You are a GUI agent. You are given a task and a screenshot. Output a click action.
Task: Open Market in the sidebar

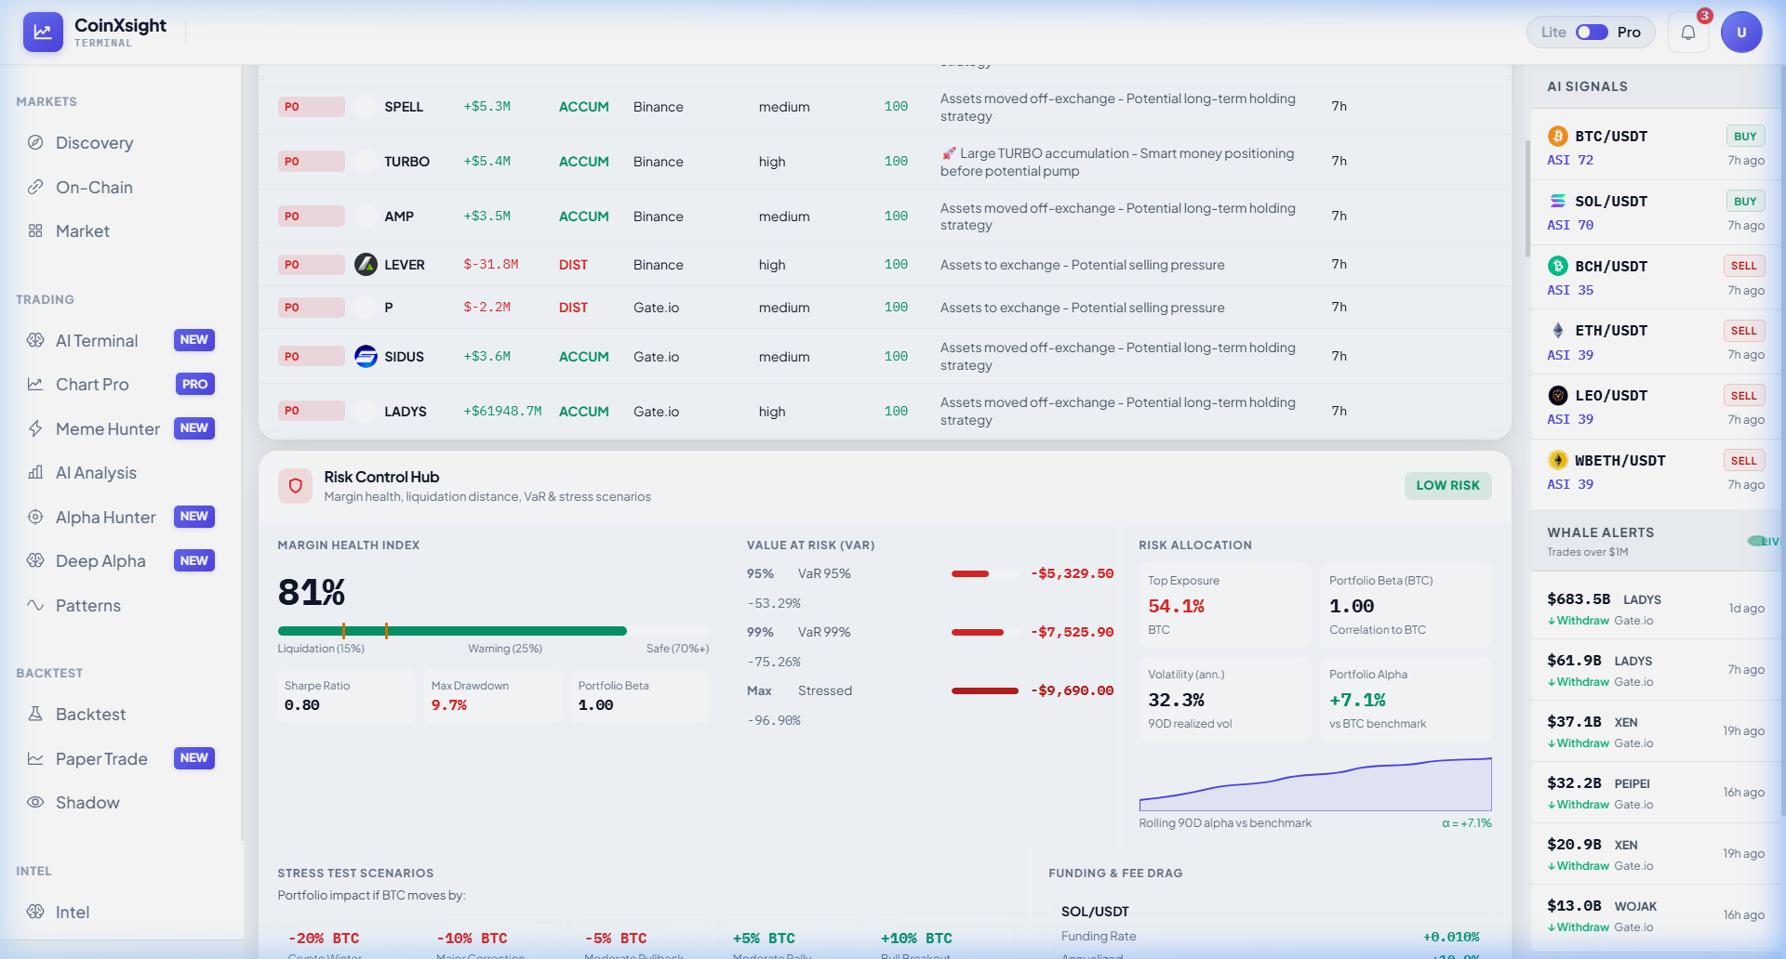[122, 231]
